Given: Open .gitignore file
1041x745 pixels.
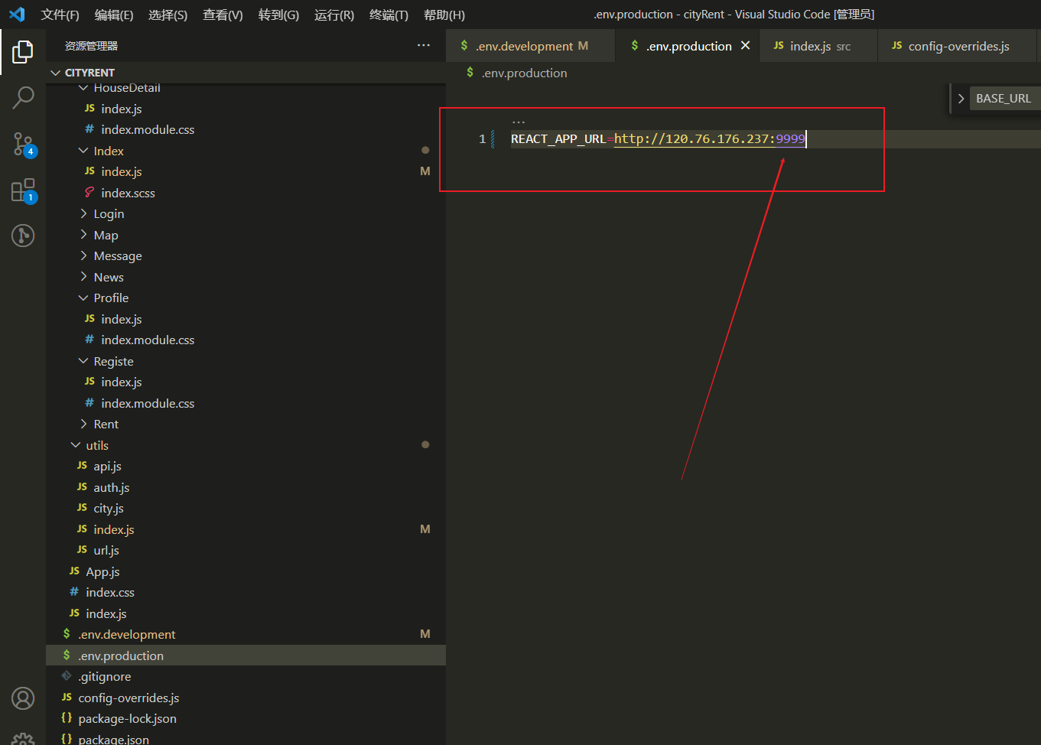Looking at the screenshot, I should pyautogui.click(x=246, y=677).
